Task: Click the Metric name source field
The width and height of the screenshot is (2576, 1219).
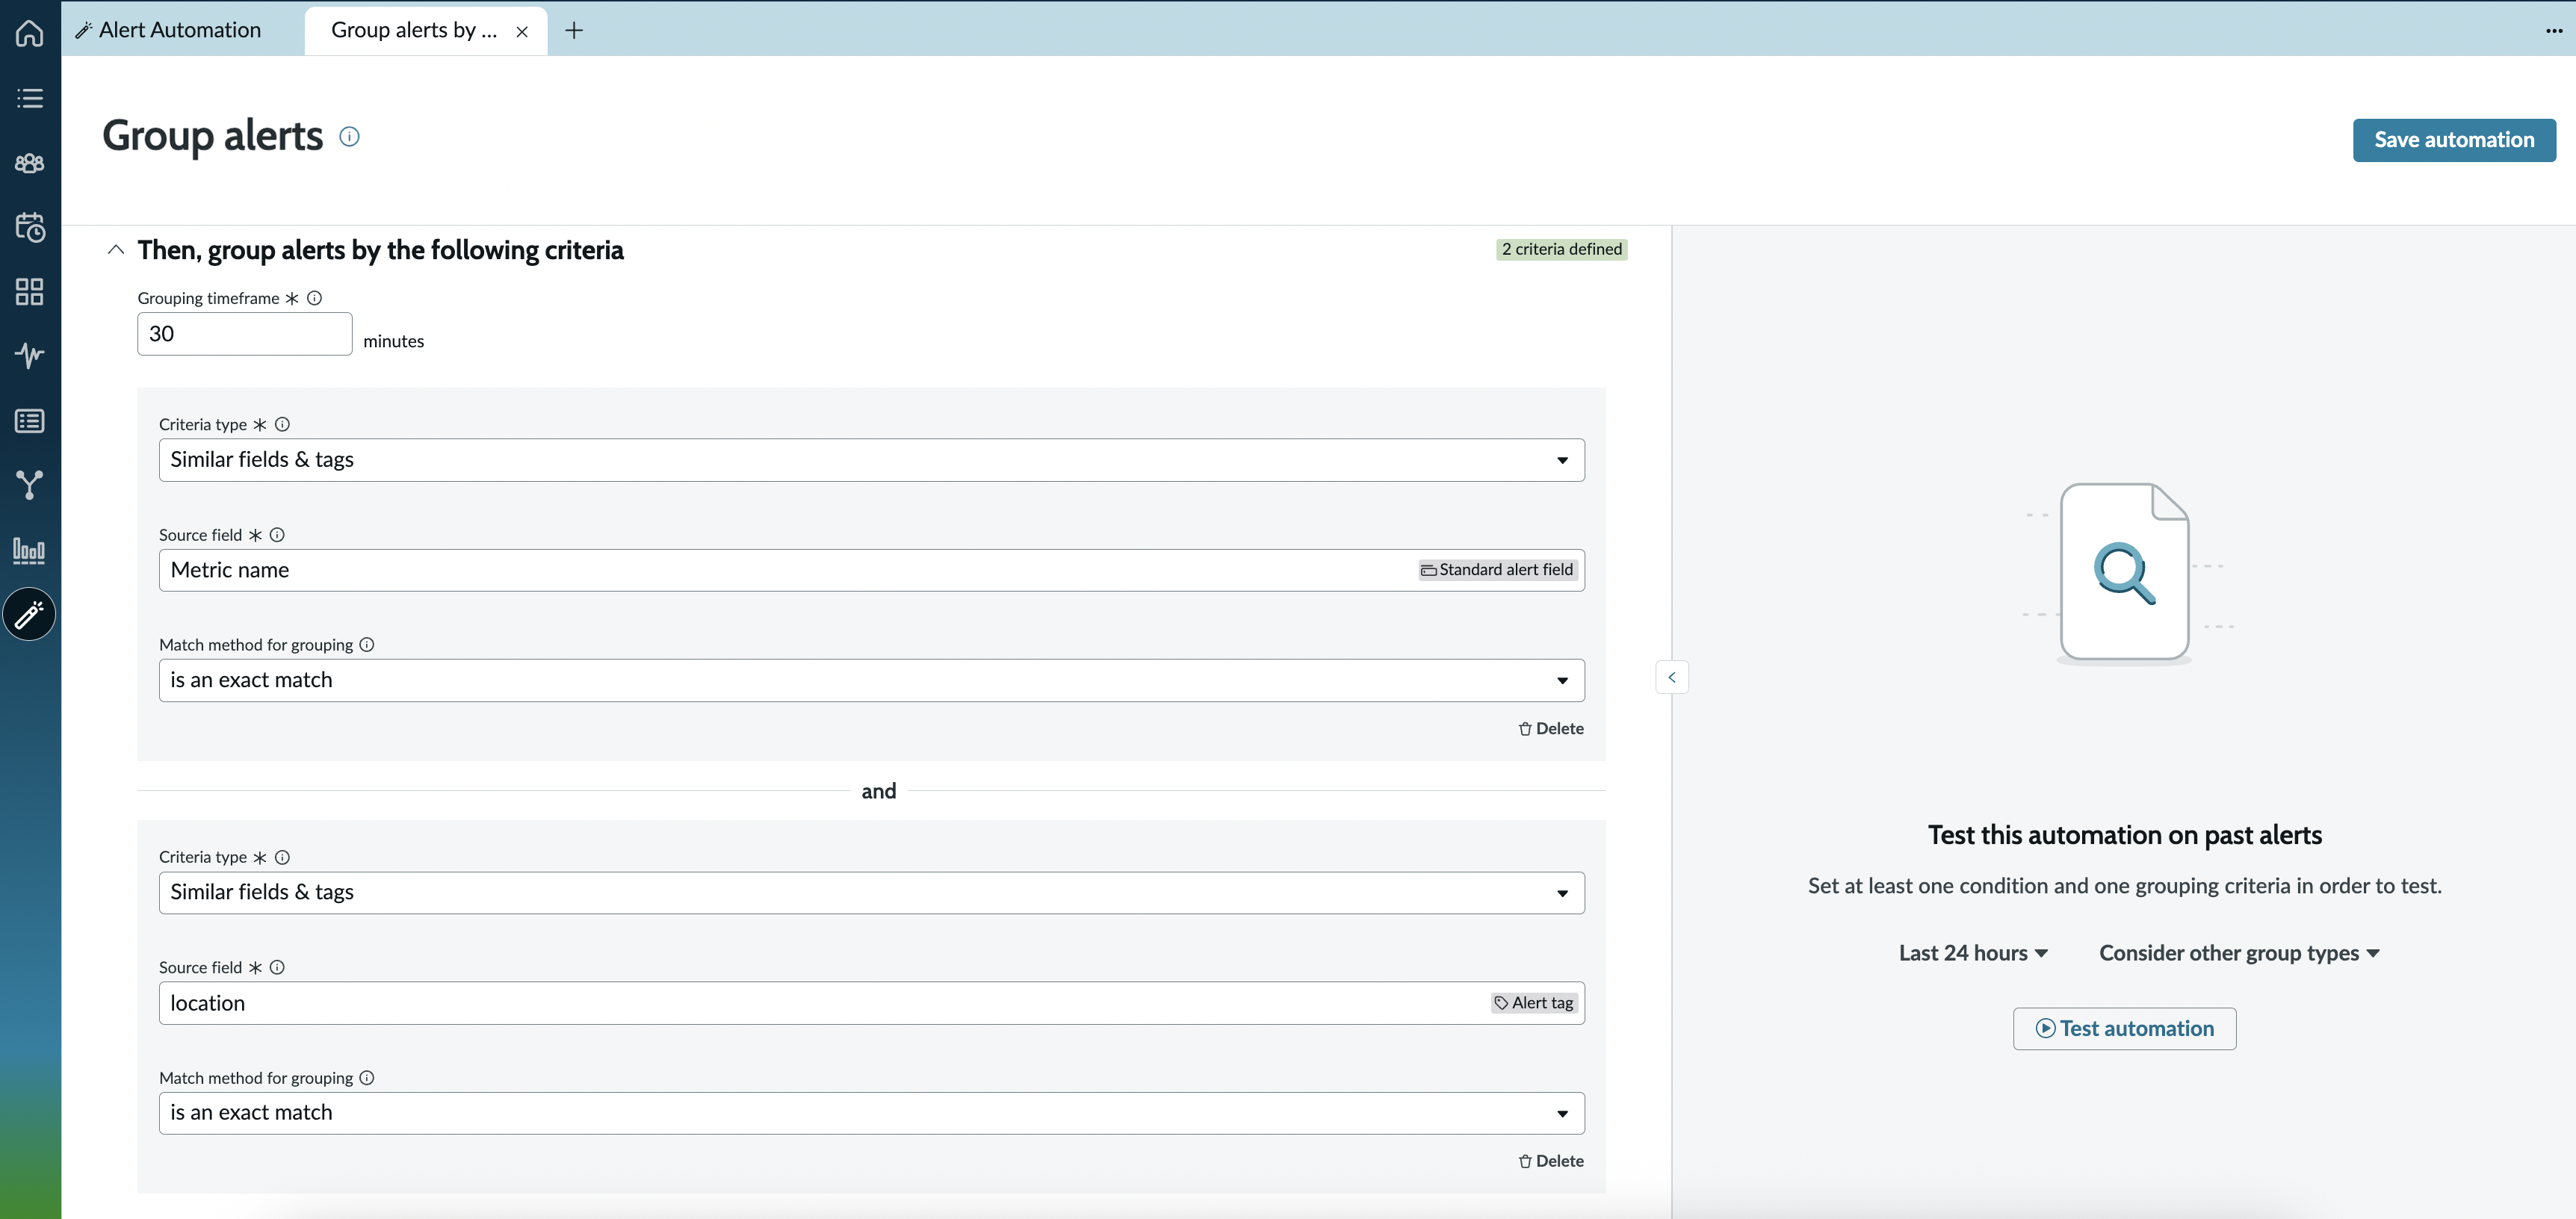Action: 872,570
